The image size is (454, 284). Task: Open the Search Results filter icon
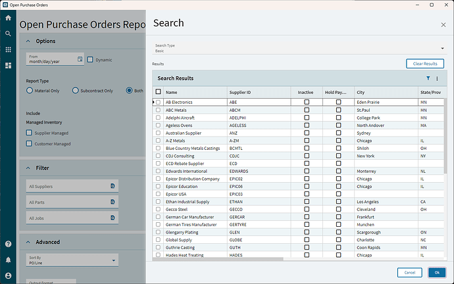[428, 78]
